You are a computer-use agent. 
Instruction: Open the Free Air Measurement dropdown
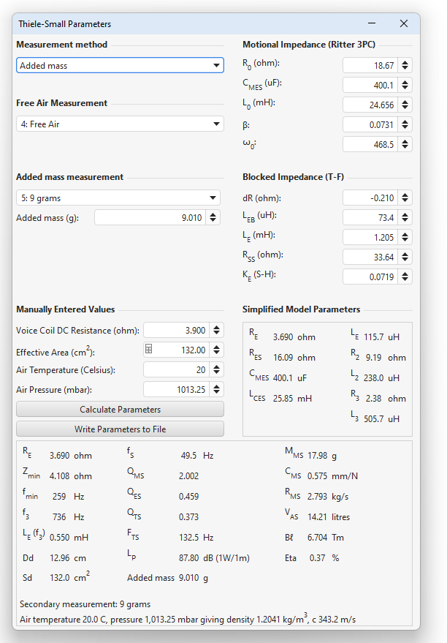[120, 124]
